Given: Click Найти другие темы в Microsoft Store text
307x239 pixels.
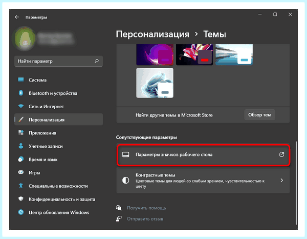Looking at the screenshot, I should (174, 115).
